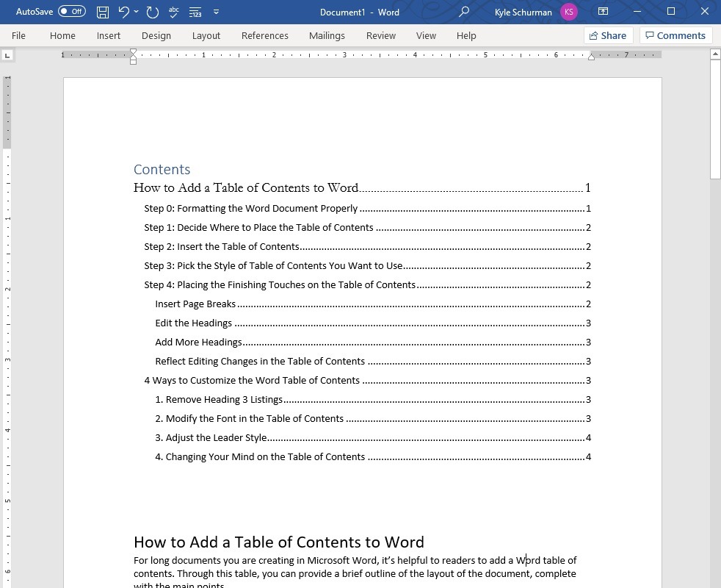
Task: Expand the Customize Quick Access Toolbar menu
Action: click(216, 12)
